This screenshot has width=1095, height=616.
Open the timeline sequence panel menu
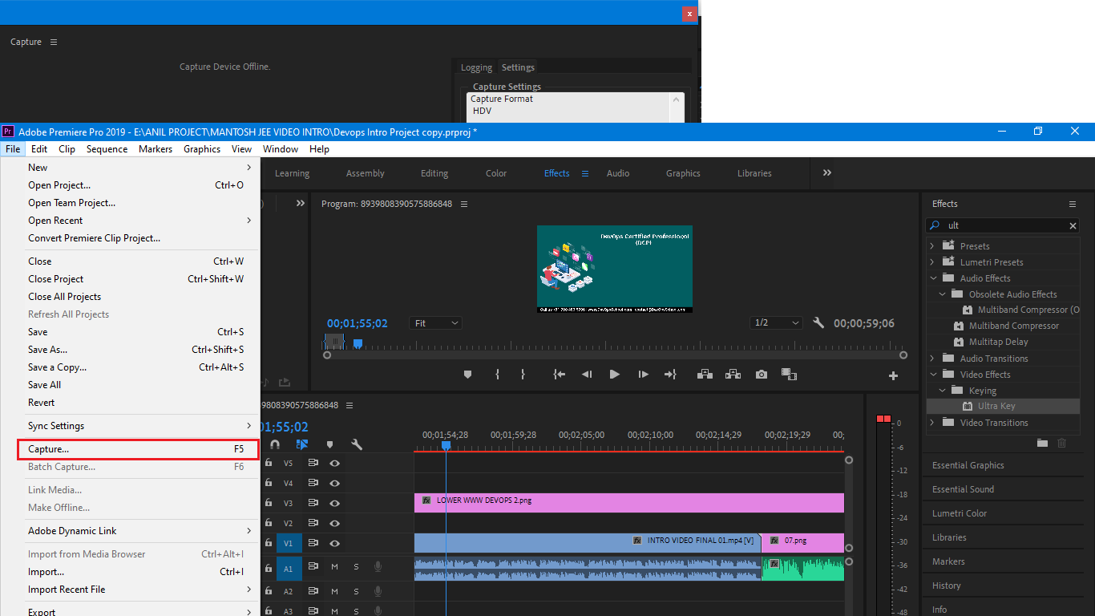coord(350,406)
